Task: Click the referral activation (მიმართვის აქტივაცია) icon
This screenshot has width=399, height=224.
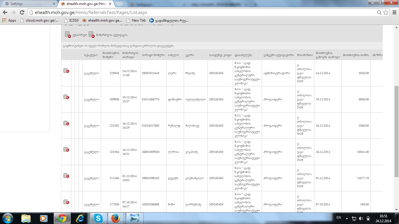Action: (91, 35)
